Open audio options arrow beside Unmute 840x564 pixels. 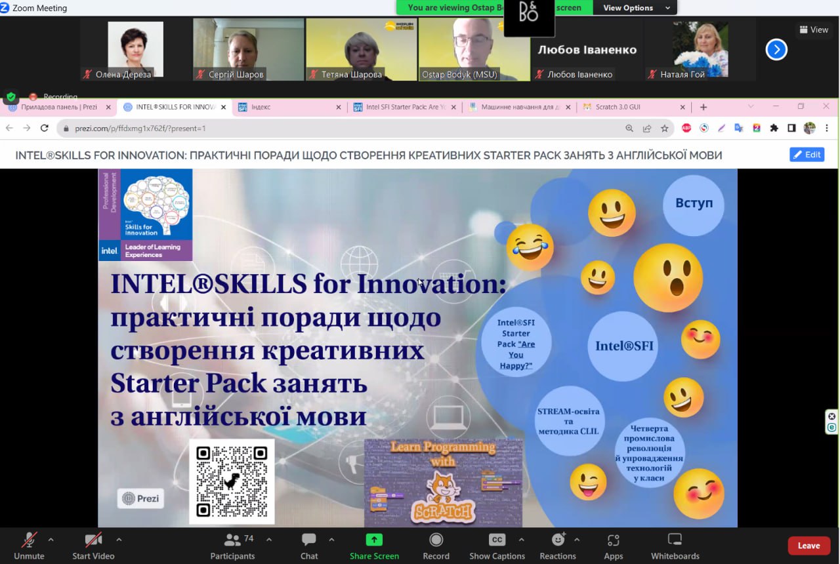coord(51,540)
